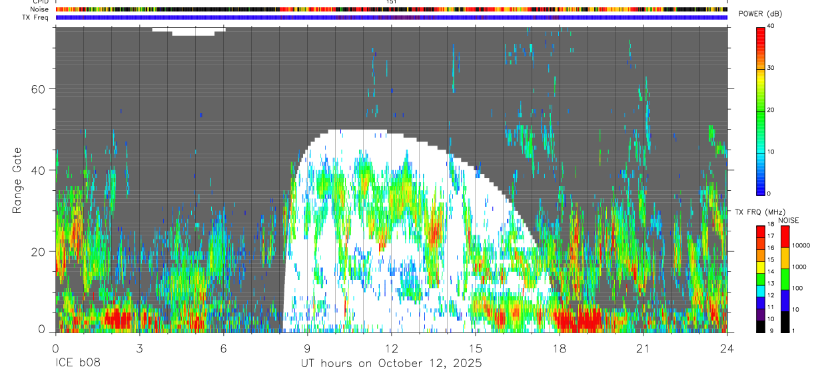Click the '3' hour tick label on x-axis

(139, 348)
